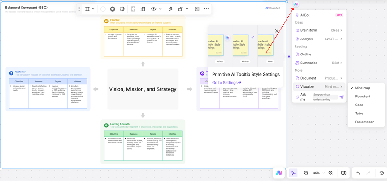Click the AI Assistant button
This screenshot has width=387, height=181.
click(273, 8)
